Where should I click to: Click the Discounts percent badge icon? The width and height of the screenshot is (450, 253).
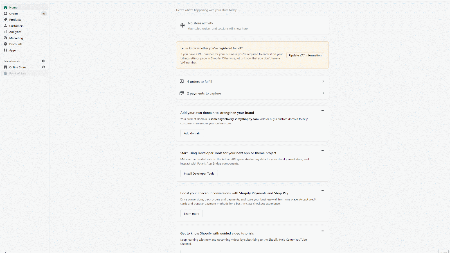point(5,44)
